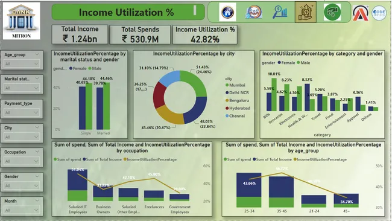Select the 45+ age group bar
Image resolution: width=392 pixels, height=221 pixels.
346,200
